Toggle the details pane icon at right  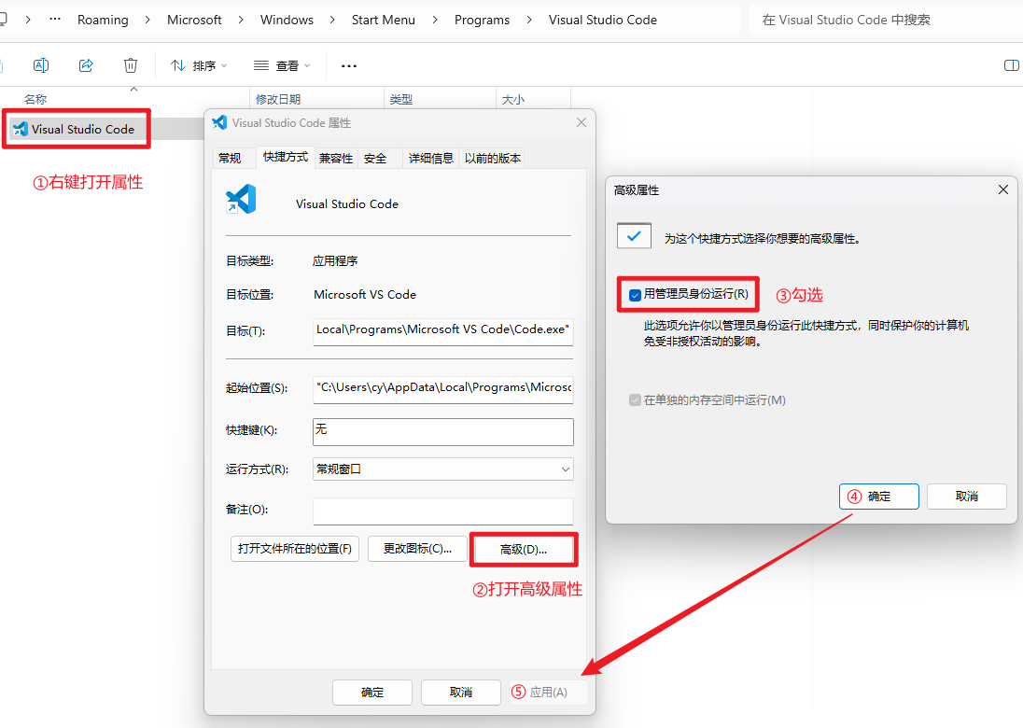pos(1011,65)
